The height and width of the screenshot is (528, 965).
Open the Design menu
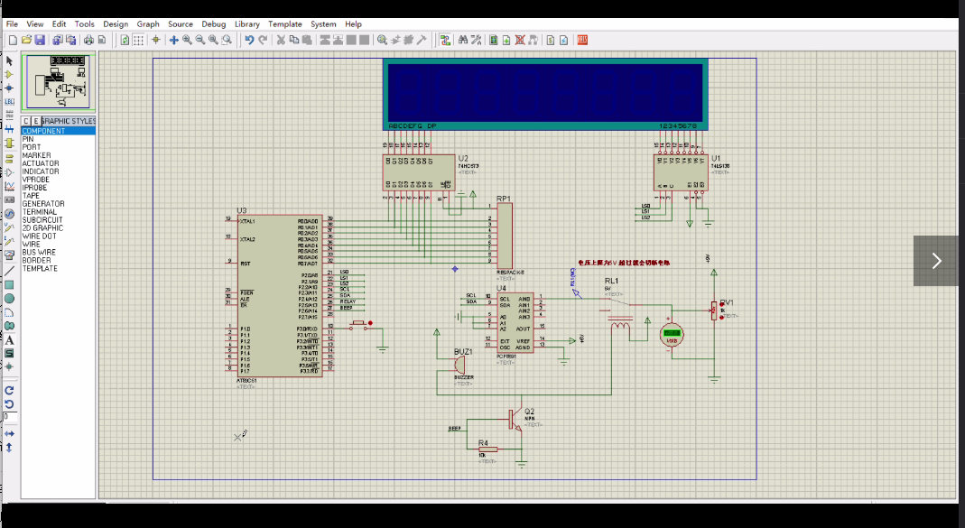(x=116, y=24)
